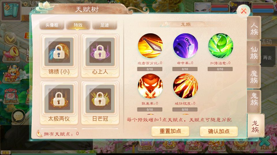This screenshot has height=155, width=277.
Task: Select the 命中率 hit rate talent icon
Action: (185, 46)
